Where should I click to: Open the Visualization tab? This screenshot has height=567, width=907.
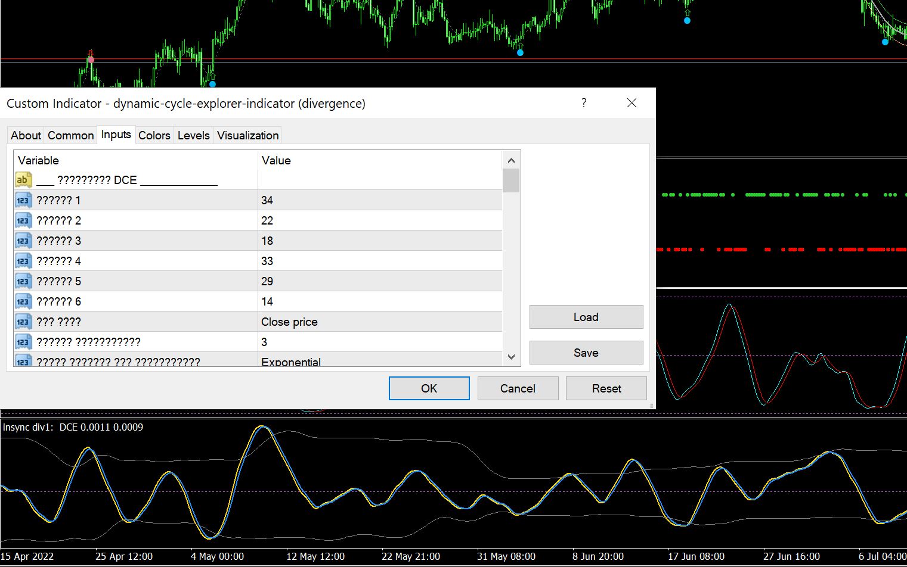(x=247, y=135)
